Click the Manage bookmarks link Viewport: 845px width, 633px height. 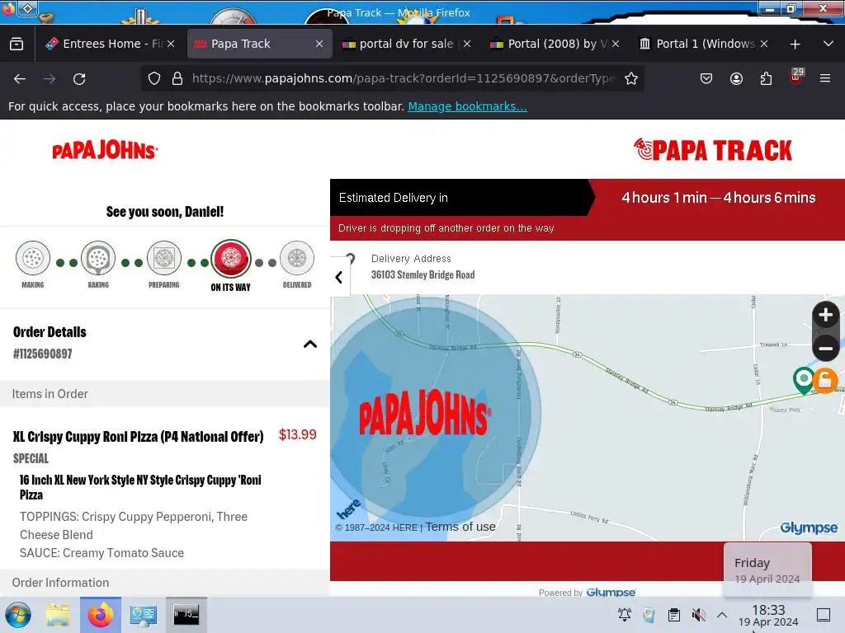[x=467, y=106]
